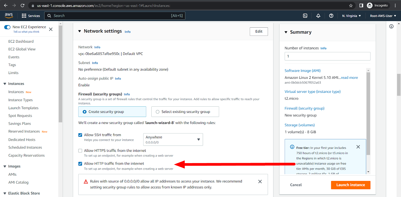
Task: Open the N. Virginia region dropdown
Action: tap(351, 16)
